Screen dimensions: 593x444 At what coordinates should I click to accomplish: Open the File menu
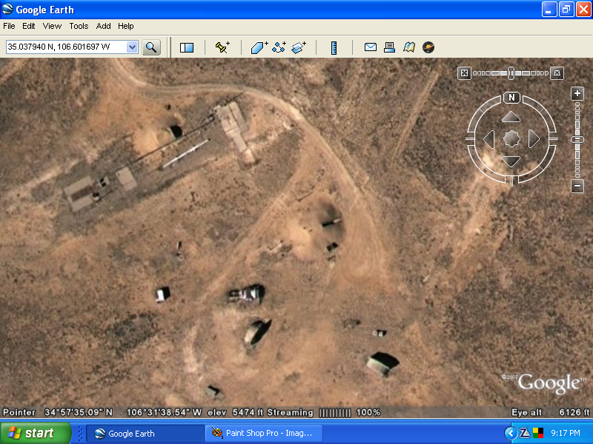tap(9, 26)
